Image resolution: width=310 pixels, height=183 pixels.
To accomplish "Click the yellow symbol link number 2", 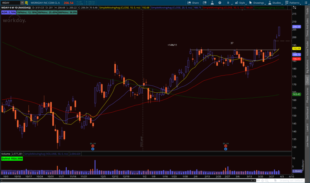I will point(26,3).
